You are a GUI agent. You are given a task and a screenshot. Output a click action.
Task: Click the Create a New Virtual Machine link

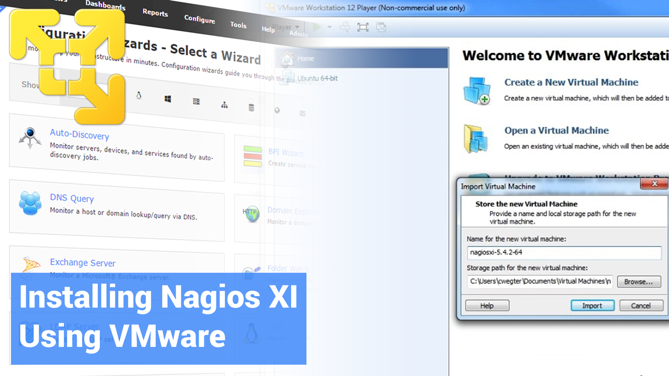click(x=571, y=82)
